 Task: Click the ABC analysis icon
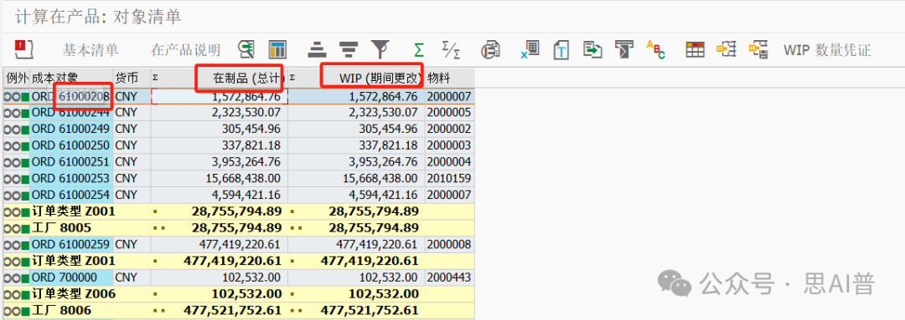(x=655, y=49)
